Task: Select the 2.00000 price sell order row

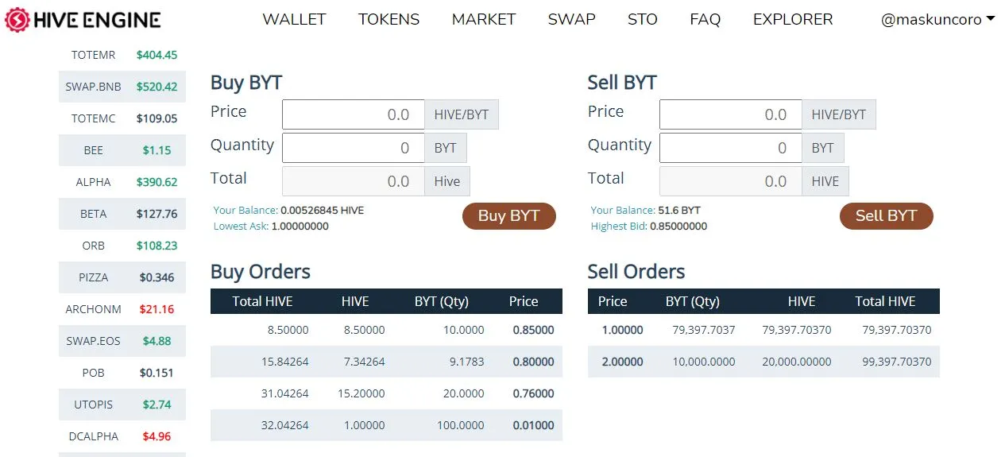Action: click(x=763, y=362)
